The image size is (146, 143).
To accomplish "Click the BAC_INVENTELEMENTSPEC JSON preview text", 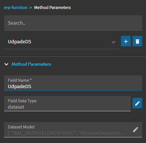I will 66,133.
